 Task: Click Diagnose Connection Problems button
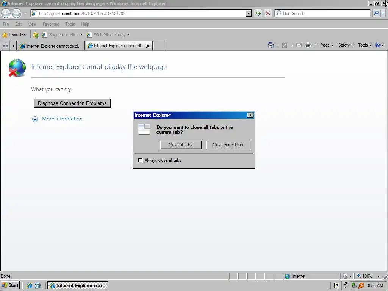[x=72, y=103]
